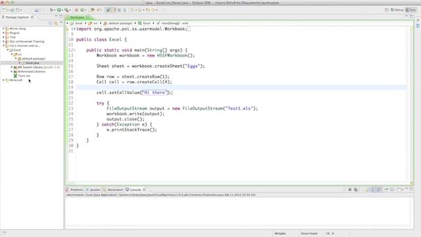421x237 pixels.
Task: Click the "Test1.xls" string in code
Action: tap(239, 109)
